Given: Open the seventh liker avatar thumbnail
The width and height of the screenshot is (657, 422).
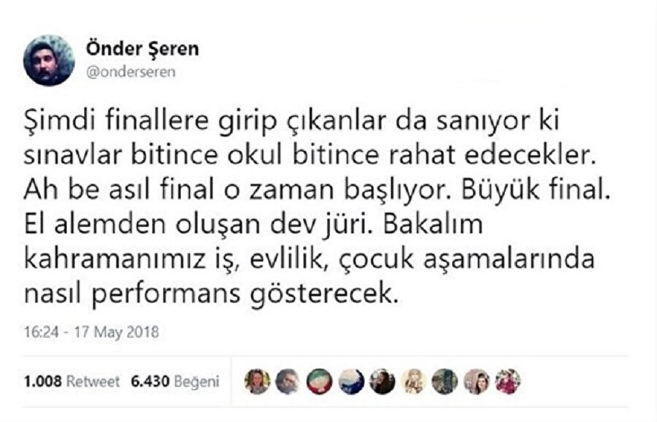Looking at the screenshot, I should tap(443, 379).
